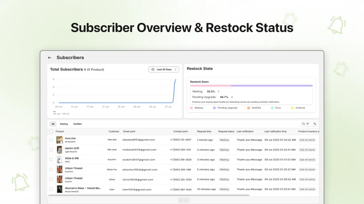Screen dimensions: 364x204
Task: Open the Denim Drift product thumbnail
Action: click(x=60, y=150)
